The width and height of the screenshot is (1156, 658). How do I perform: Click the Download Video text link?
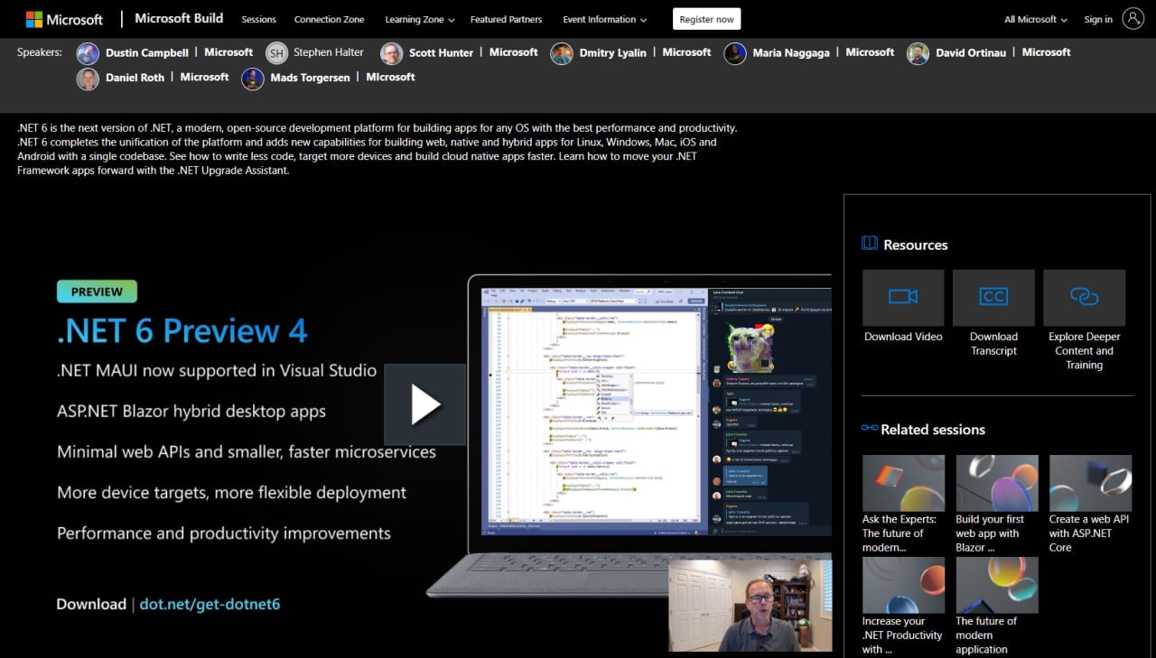tap(903, 337)
